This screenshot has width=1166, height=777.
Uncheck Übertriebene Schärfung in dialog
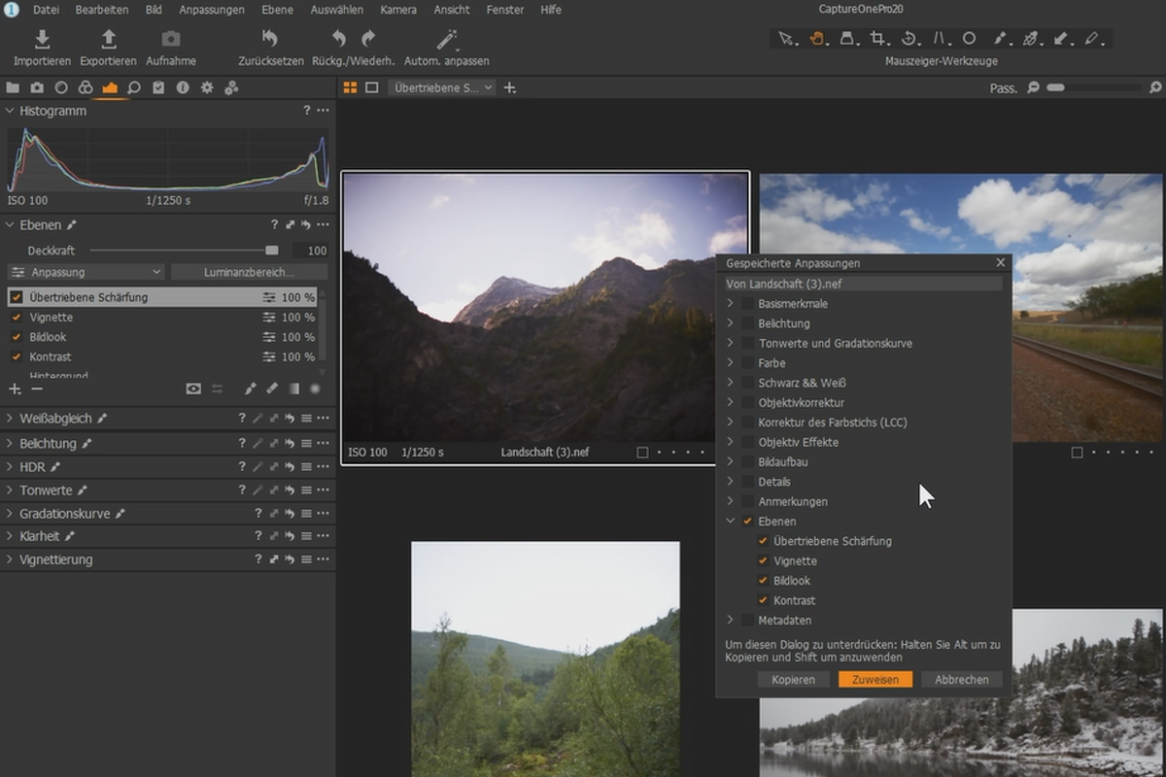click(x=763, y=541)
